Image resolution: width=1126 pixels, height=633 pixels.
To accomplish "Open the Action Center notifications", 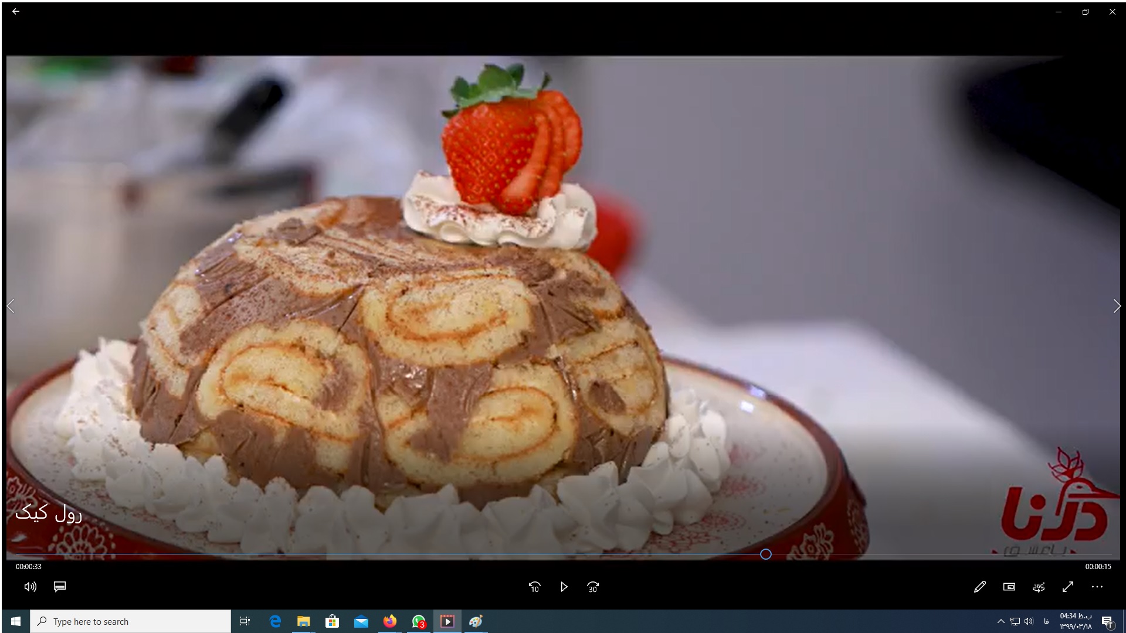I will [x=1107, y=621].
